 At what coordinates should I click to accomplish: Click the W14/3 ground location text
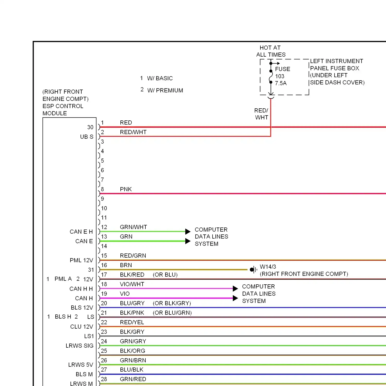pos(304,270)
